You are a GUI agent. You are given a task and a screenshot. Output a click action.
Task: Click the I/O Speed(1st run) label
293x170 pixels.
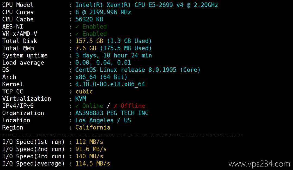(33, 142)
